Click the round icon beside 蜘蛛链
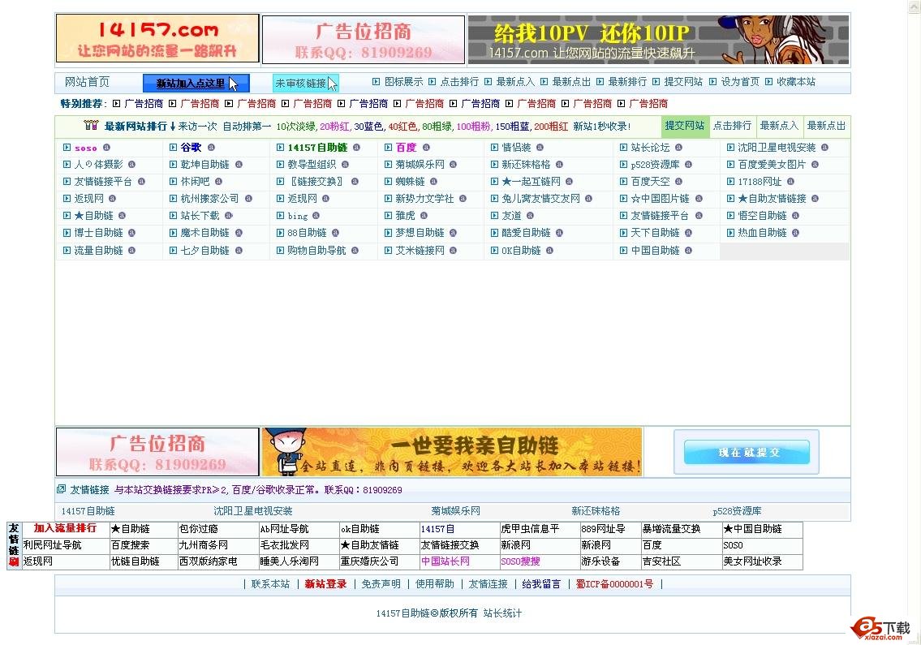Screen dimensions: 921x645 433,182
